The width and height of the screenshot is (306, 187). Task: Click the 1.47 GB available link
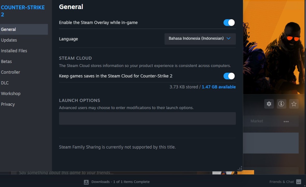pyautogui.click(x=219, y=87)
